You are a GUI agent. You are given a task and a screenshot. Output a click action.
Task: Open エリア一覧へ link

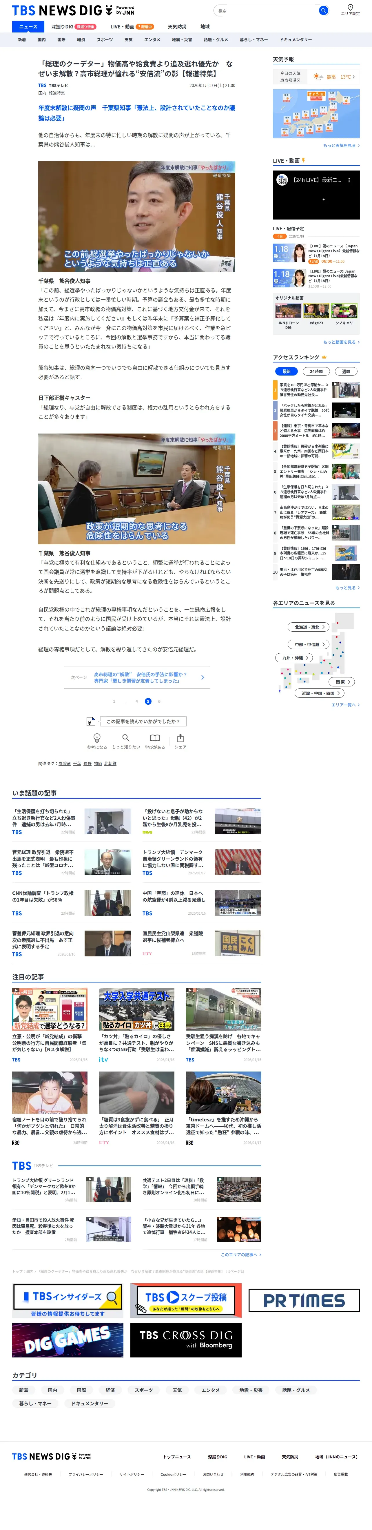(x=345, y=704)
